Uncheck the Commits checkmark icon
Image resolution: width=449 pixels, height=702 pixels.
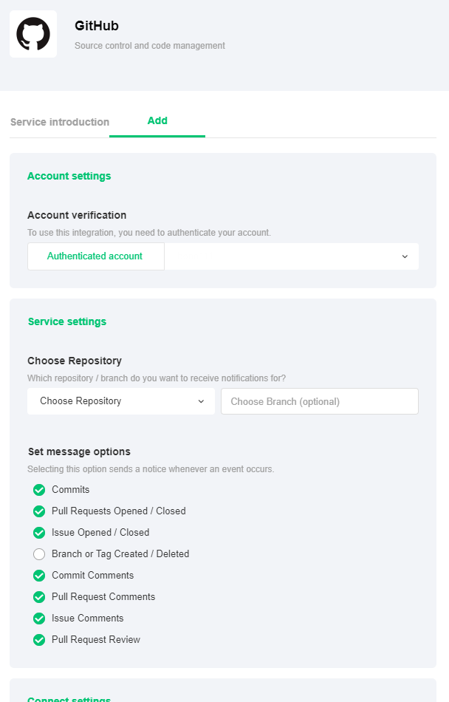pos(39,490)
